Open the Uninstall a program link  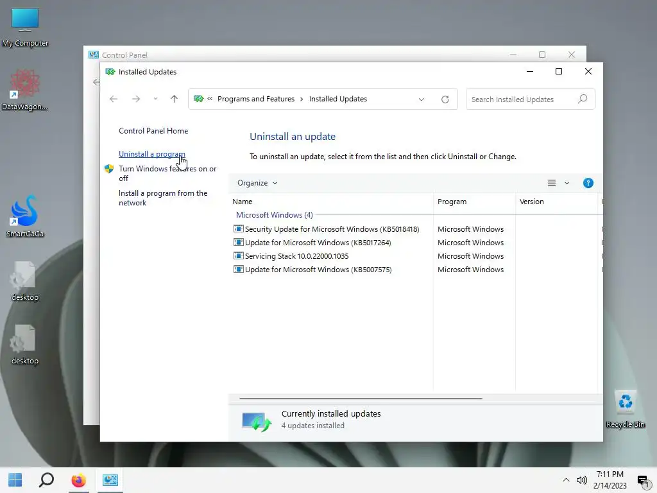click(x=151, y=154)
